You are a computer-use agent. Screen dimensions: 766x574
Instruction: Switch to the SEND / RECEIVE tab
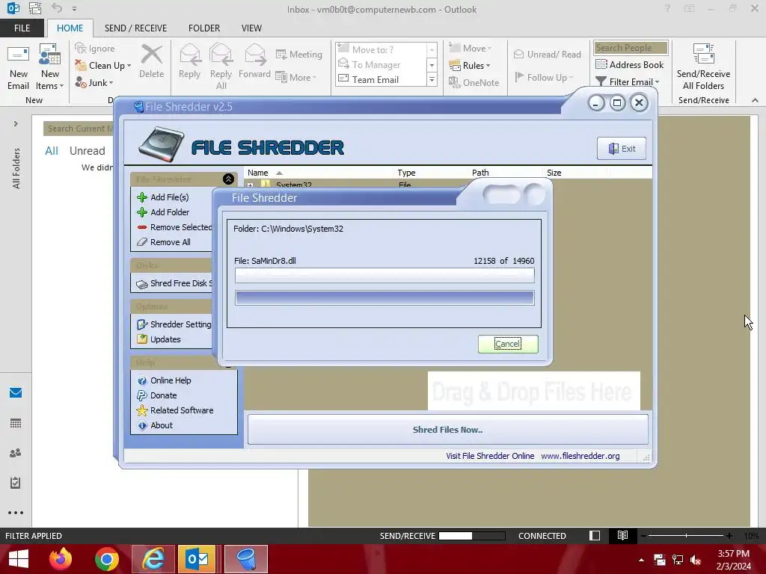135,28
